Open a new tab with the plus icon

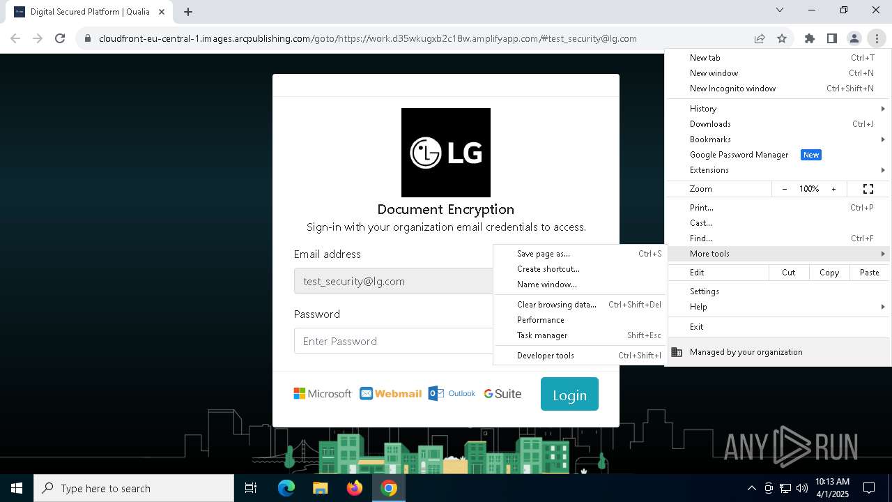[x=188, y=12]
